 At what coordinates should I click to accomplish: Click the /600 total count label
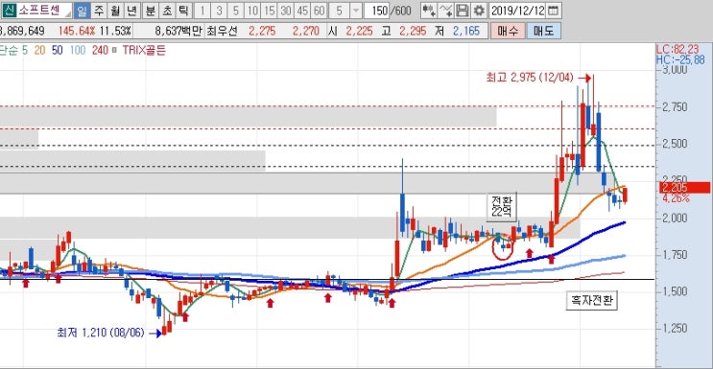click(x=399, y=10)
